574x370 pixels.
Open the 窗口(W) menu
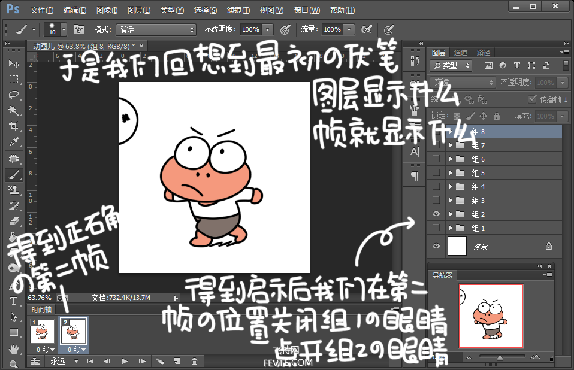[307, 10]
